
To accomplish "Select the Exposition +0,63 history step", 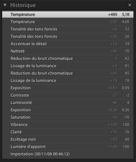I will tap(68, 88).
